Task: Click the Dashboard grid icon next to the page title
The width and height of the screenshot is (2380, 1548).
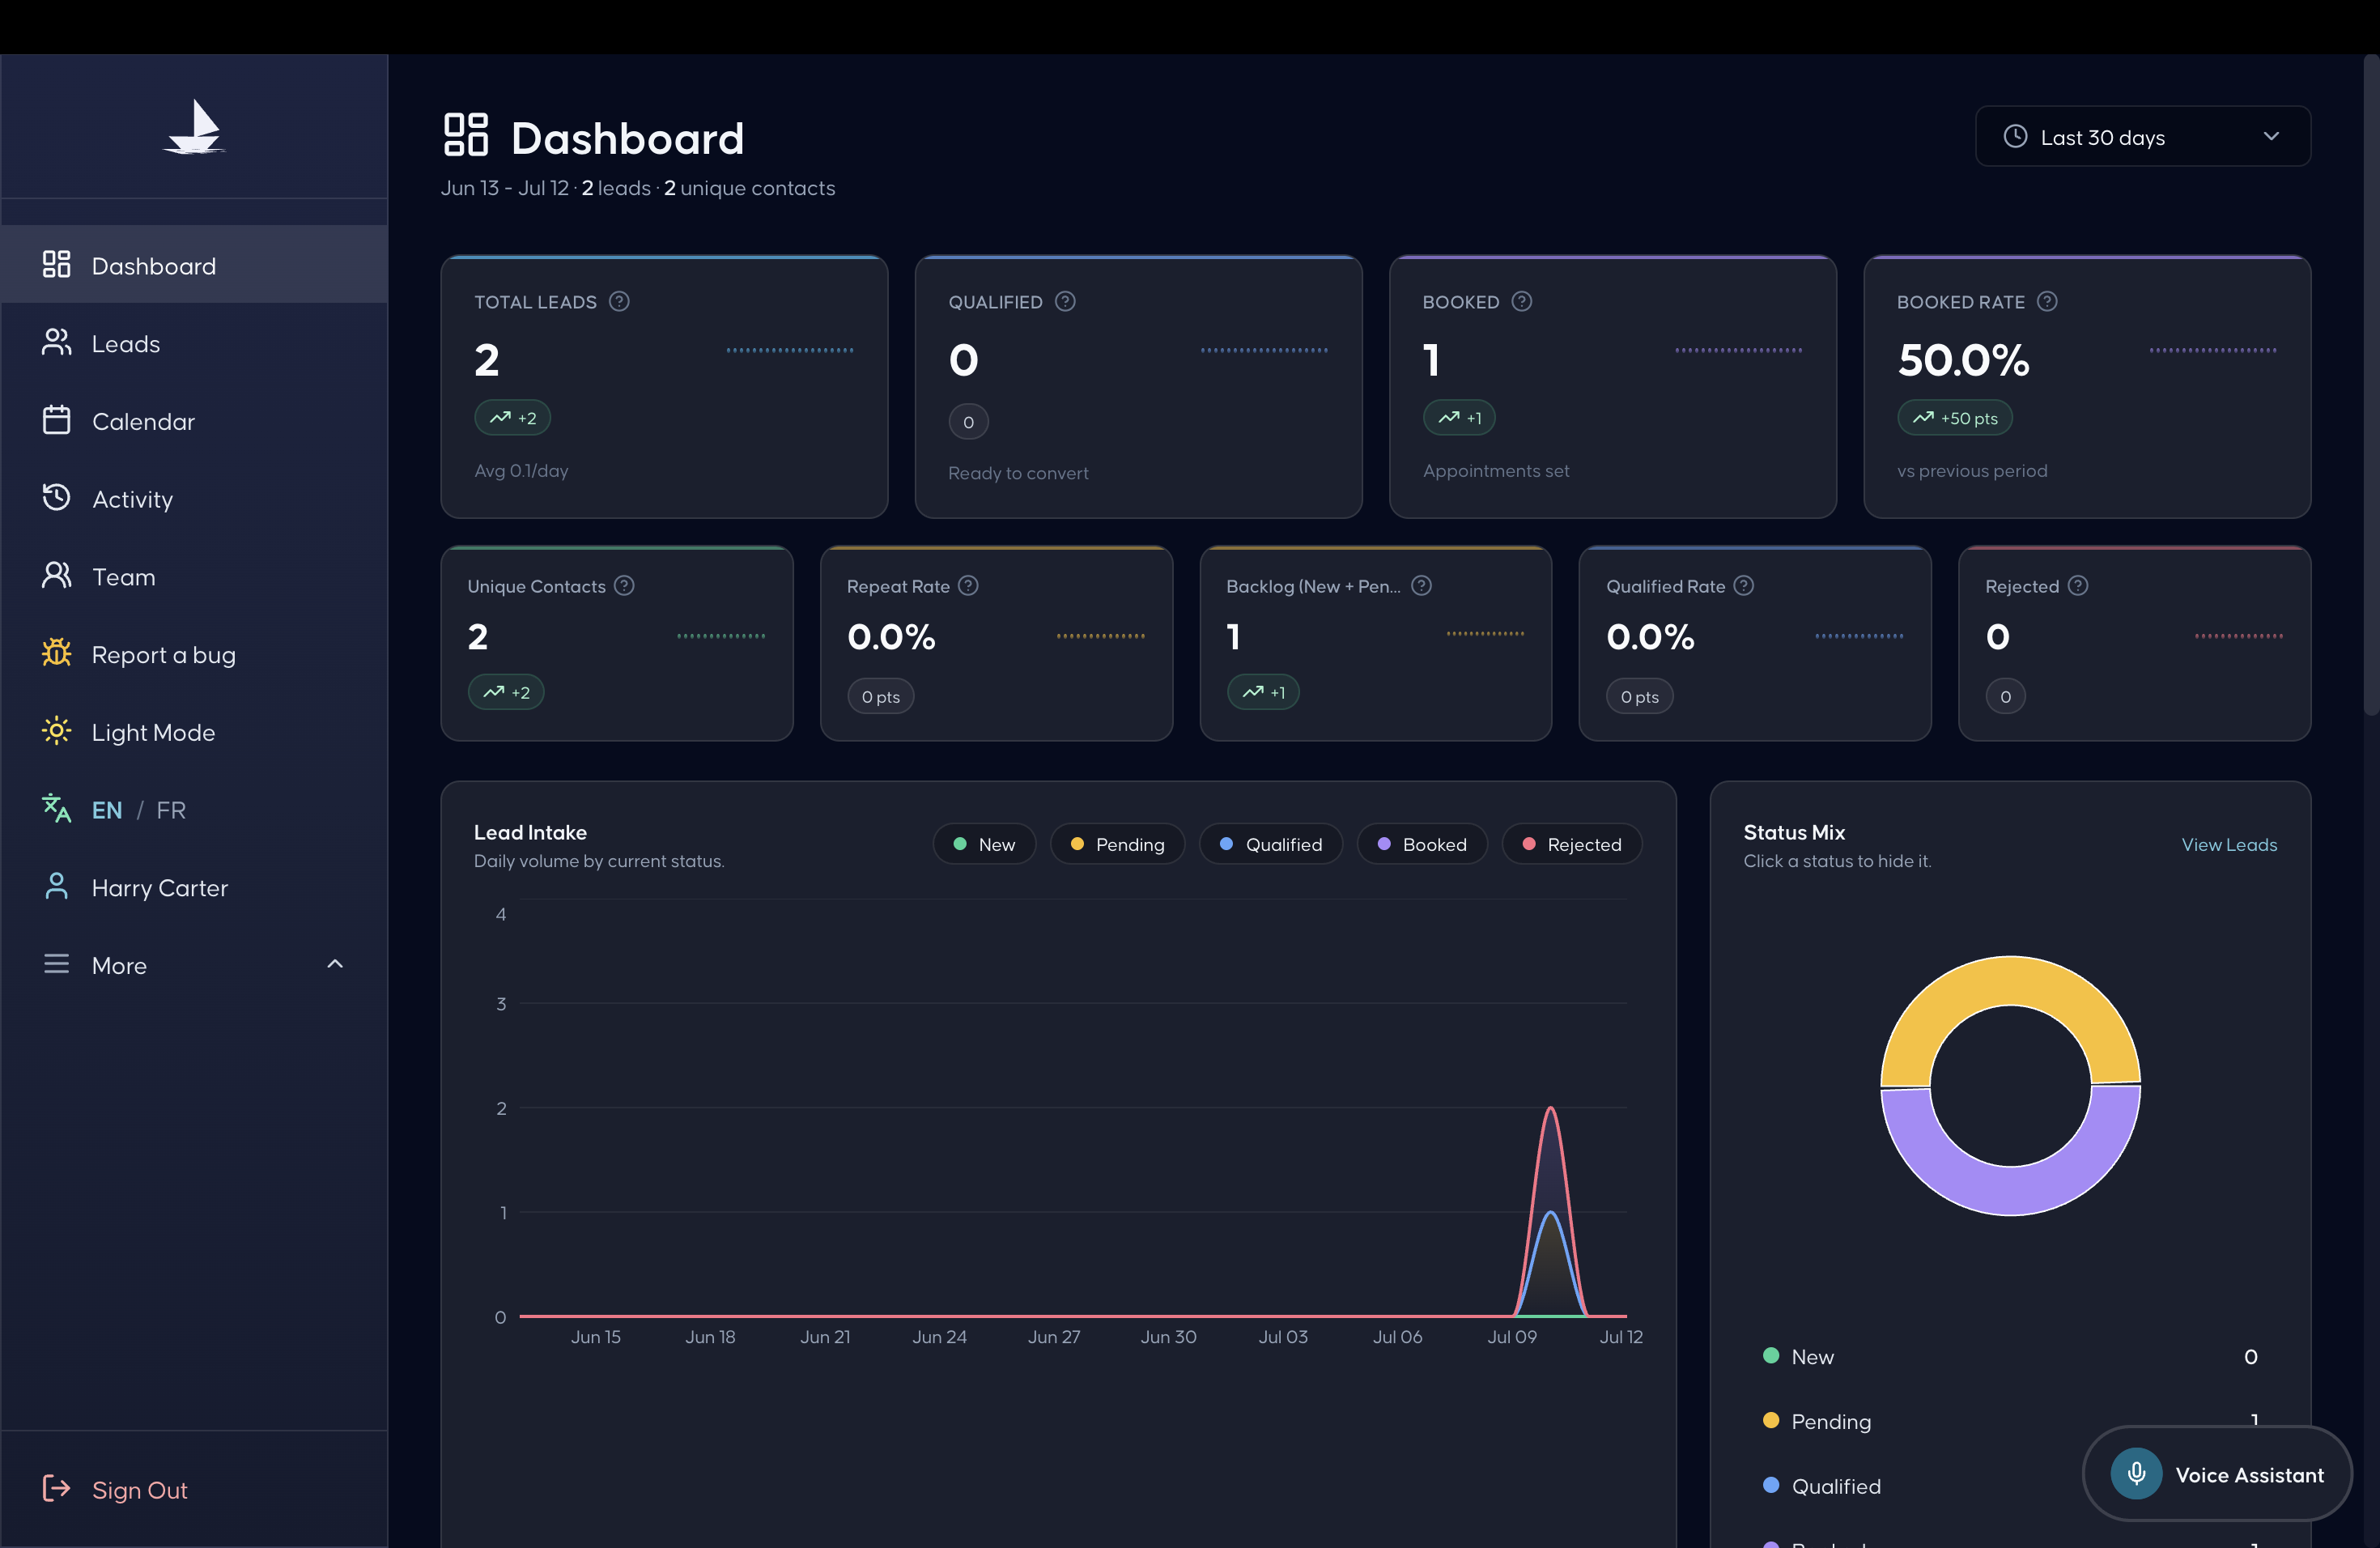Action: pos(466,135)
